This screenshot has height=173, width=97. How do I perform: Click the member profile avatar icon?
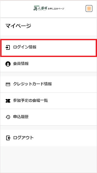pyautogui.click(x=8, y=64)
